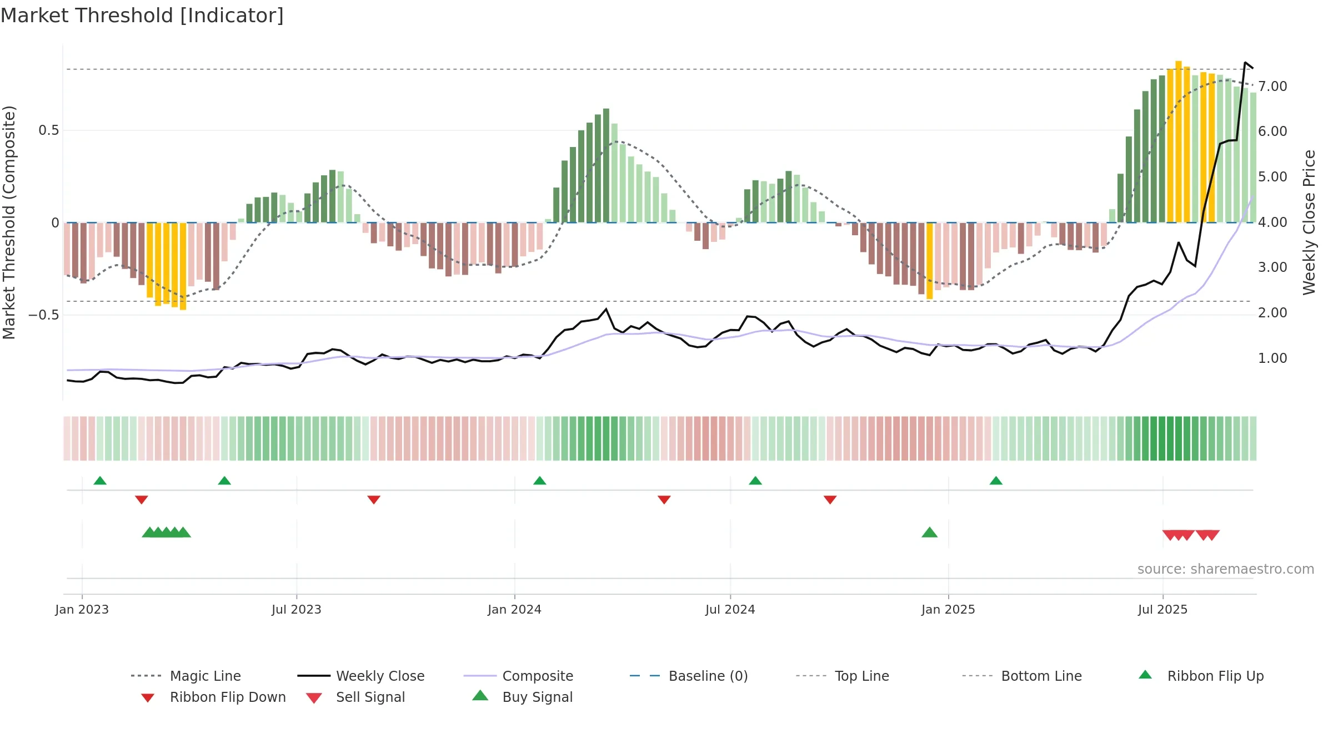Click the −0.5 composite axis label
This screenshot has height=749, width=1333.
click(44, 315)
